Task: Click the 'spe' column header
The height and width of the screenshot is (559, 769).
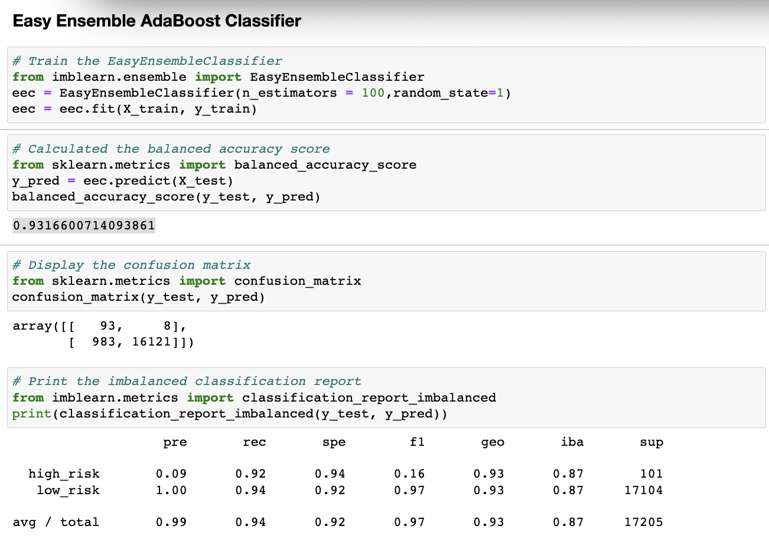Action: (x=334, y=442)
